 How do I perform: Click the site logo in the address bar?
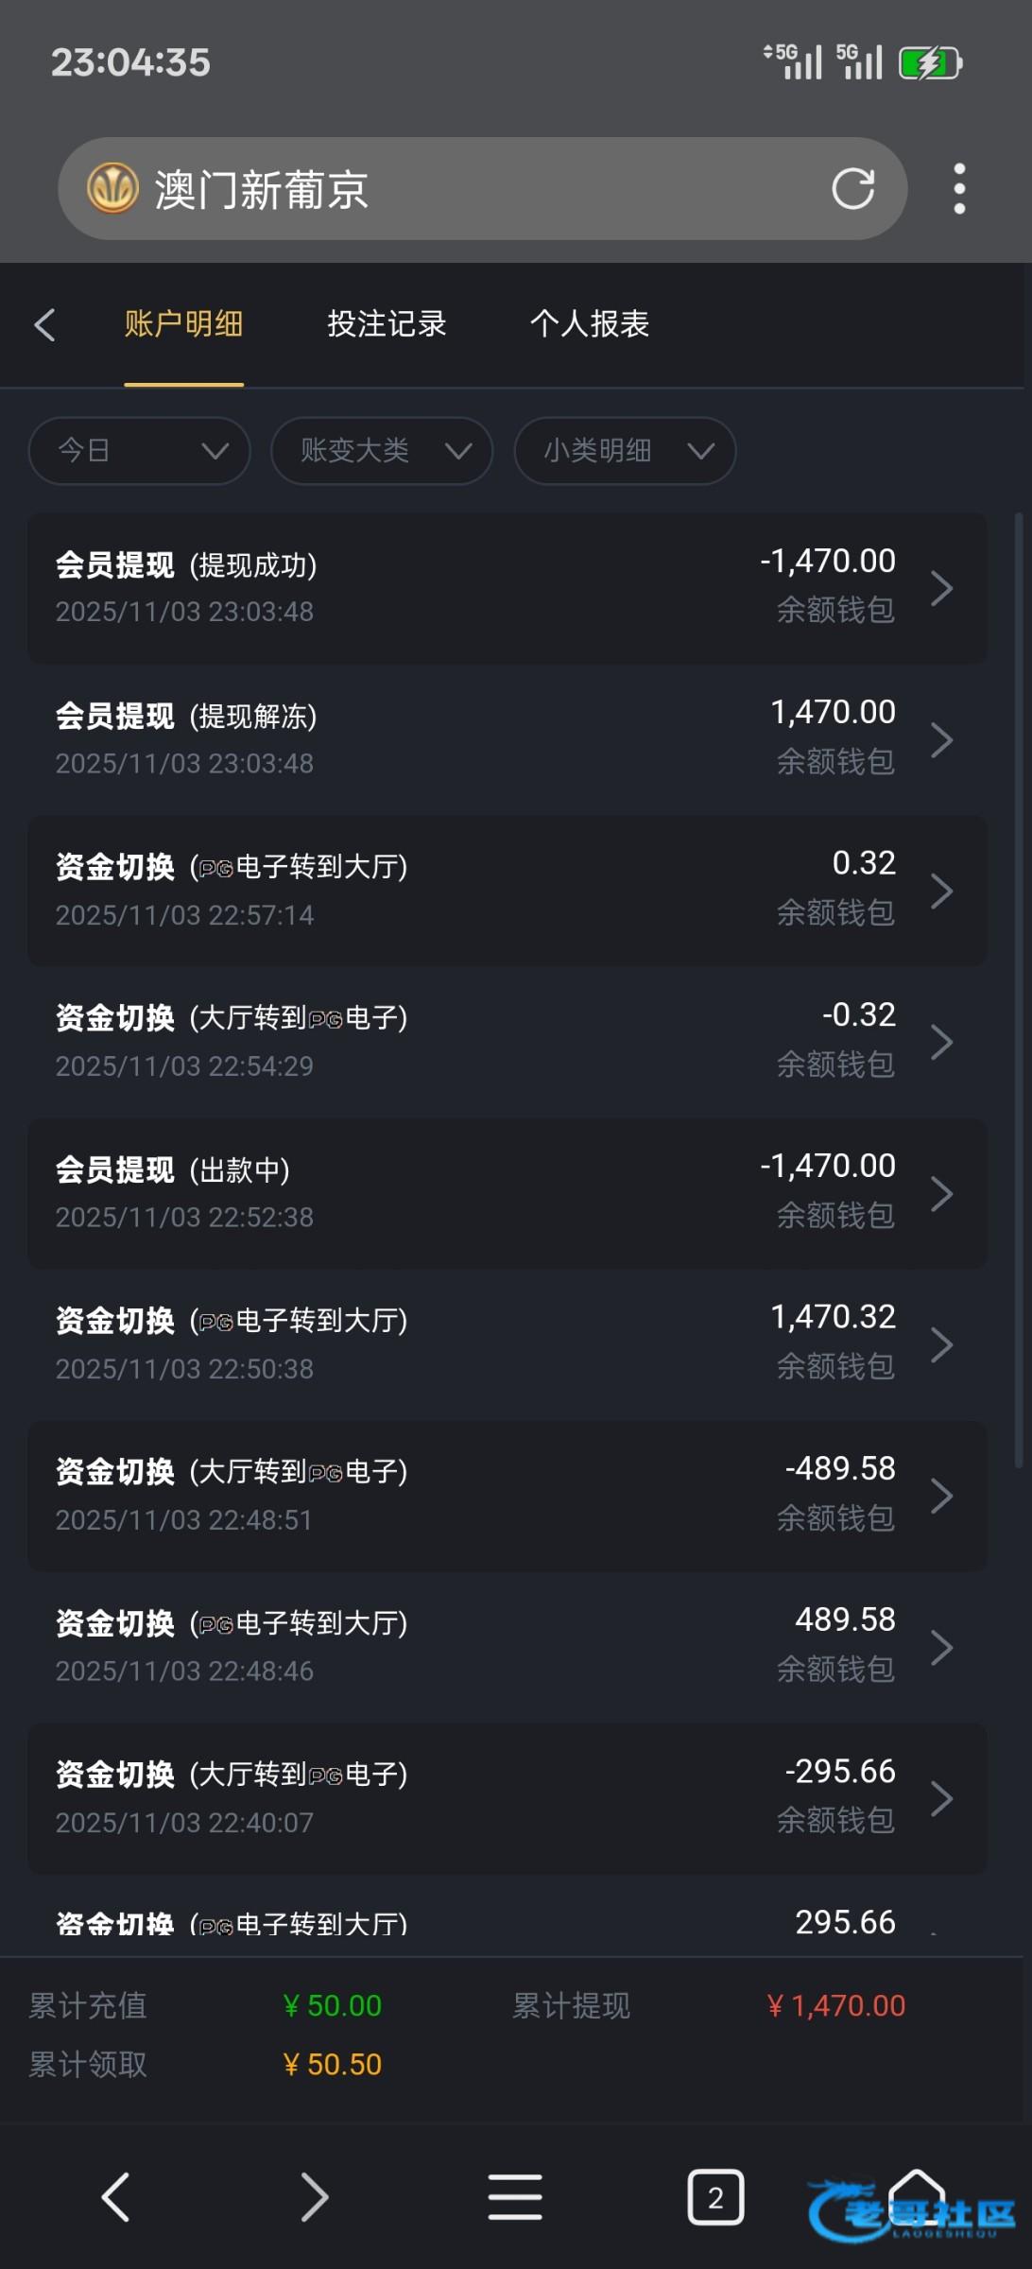[113, 188]
